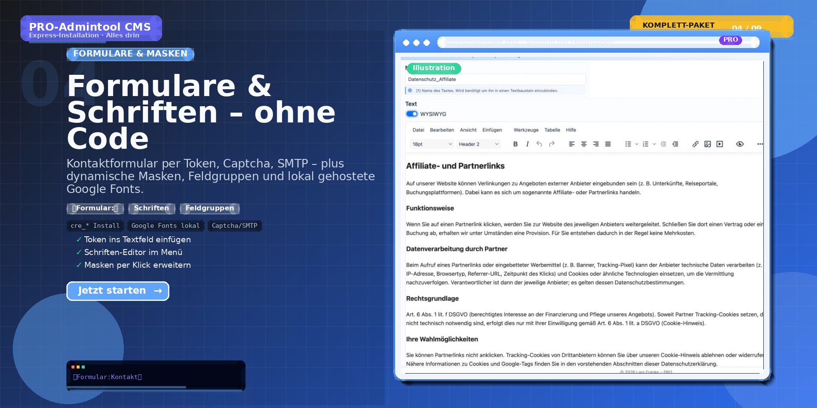Viewport: 817px width, 408px height.
Task: Turn off the WYSIWYG switch
Action: pos(412,114)
